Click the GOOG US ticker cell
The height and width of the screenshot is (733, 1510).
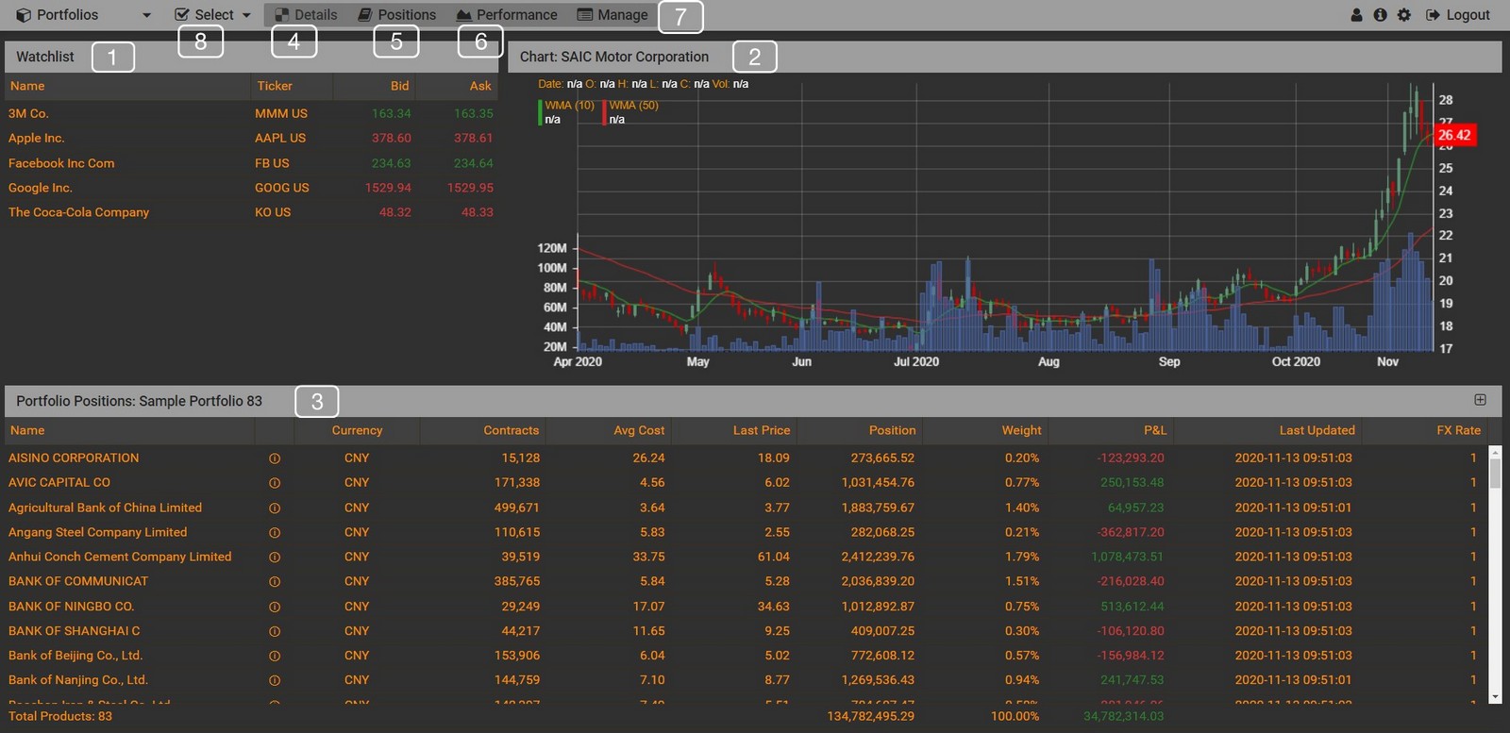click(x=282, y=188)
